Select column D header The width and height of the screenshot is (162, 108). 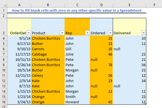click(x=102, y=5)
